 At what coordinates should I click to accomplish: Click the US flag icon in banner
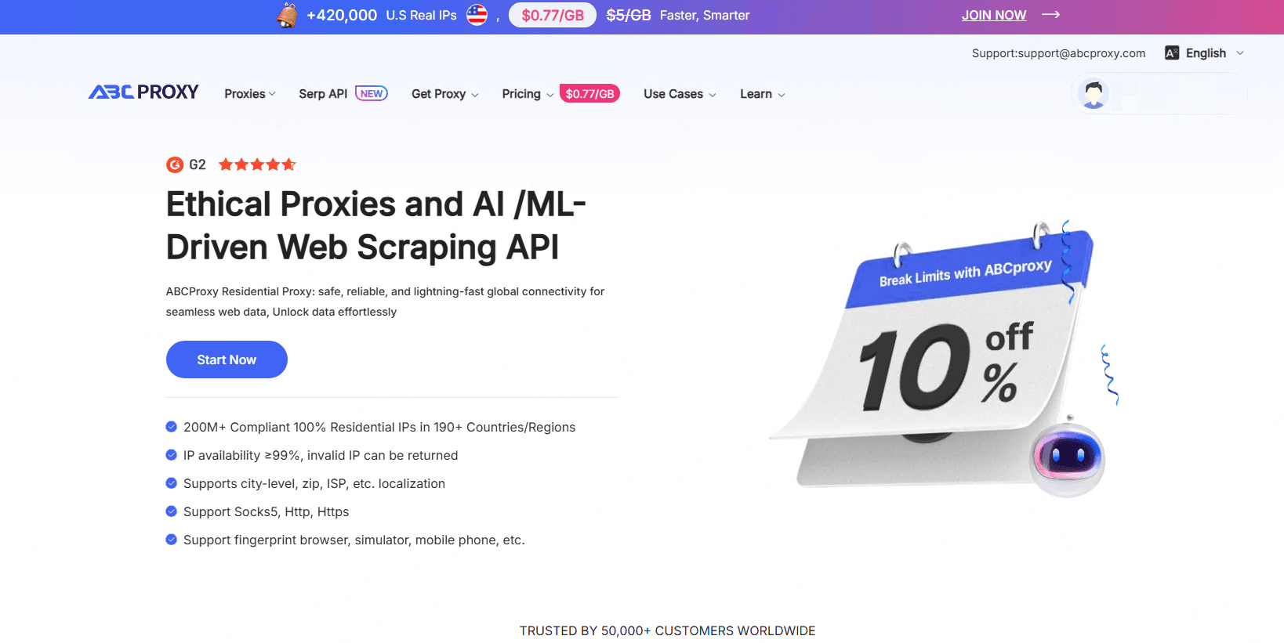477,15
